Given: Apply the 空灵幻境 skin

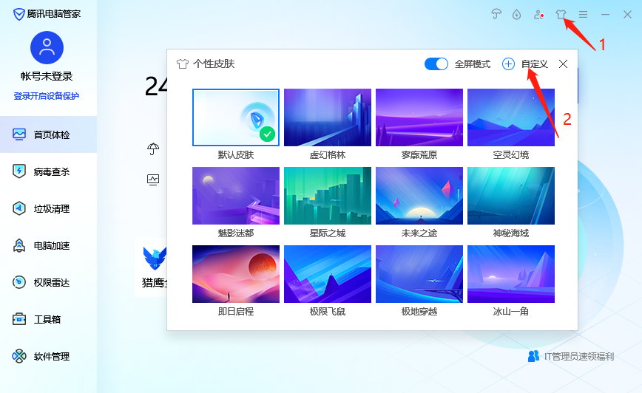Looking at the screenshot, I should (511, 117).
